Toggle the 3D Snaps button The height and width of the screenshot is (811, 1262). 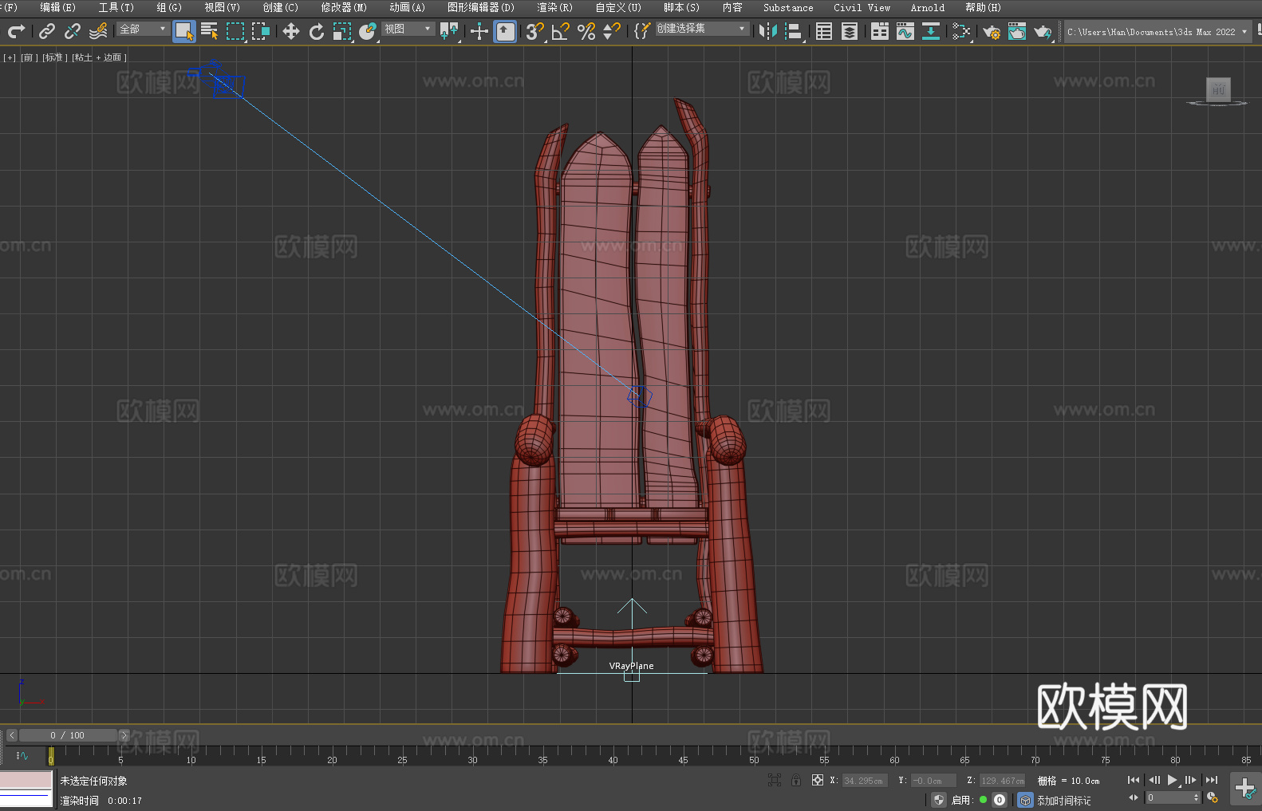point(535,31)
